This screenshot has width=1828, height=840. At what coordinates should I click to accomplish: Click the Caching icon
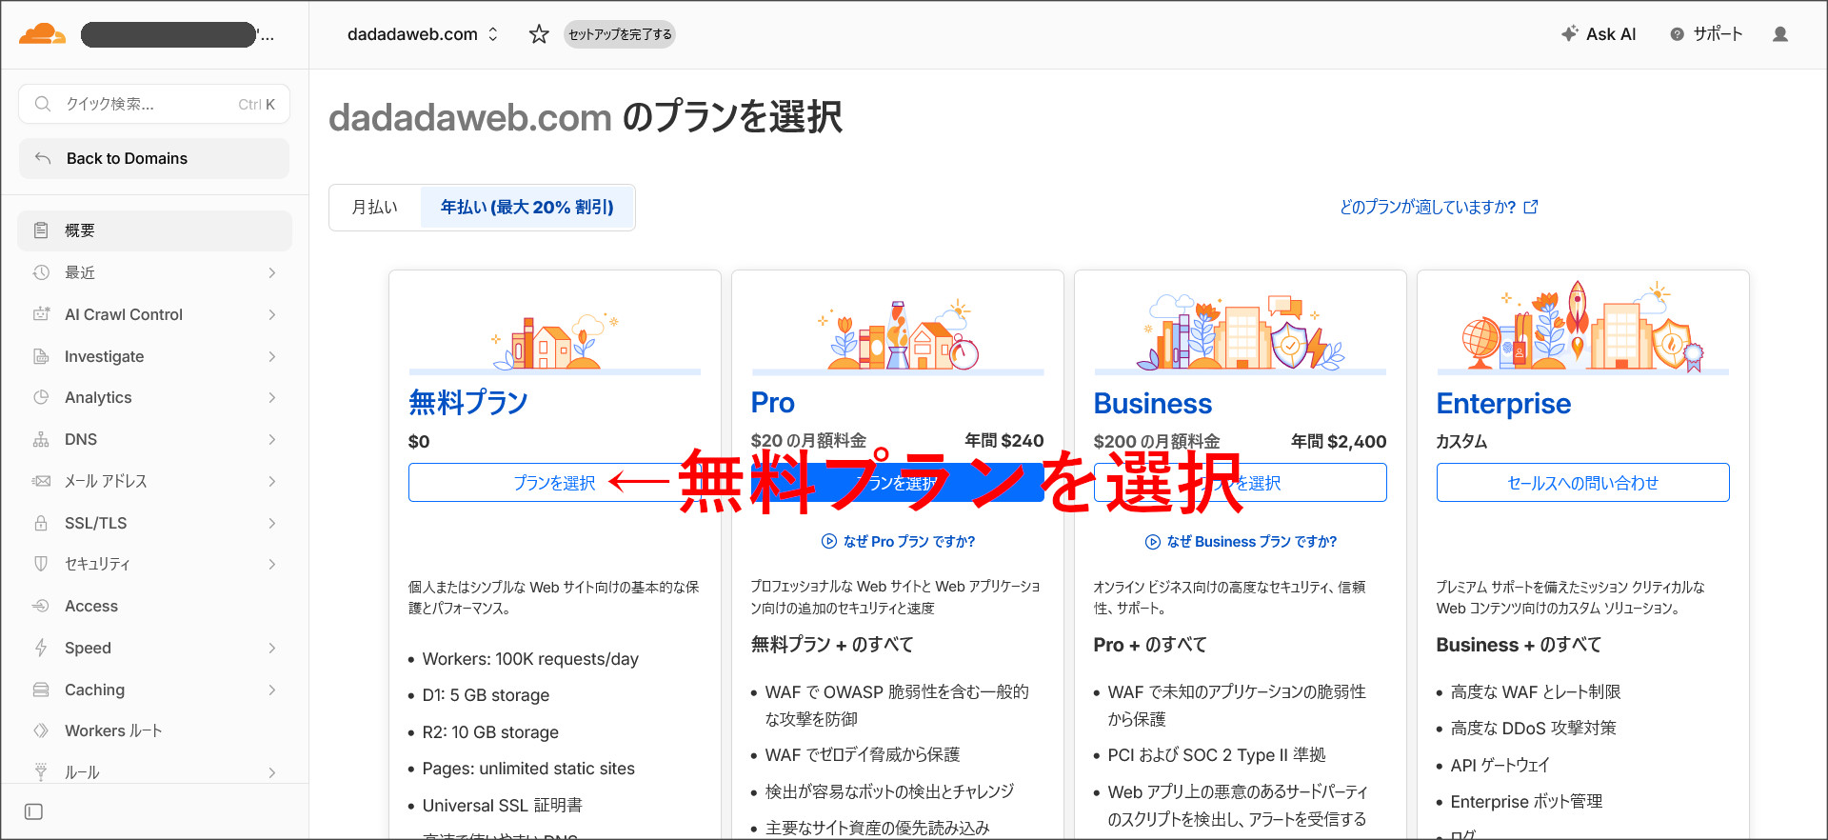pyautogui.click(x=41, y=690)
